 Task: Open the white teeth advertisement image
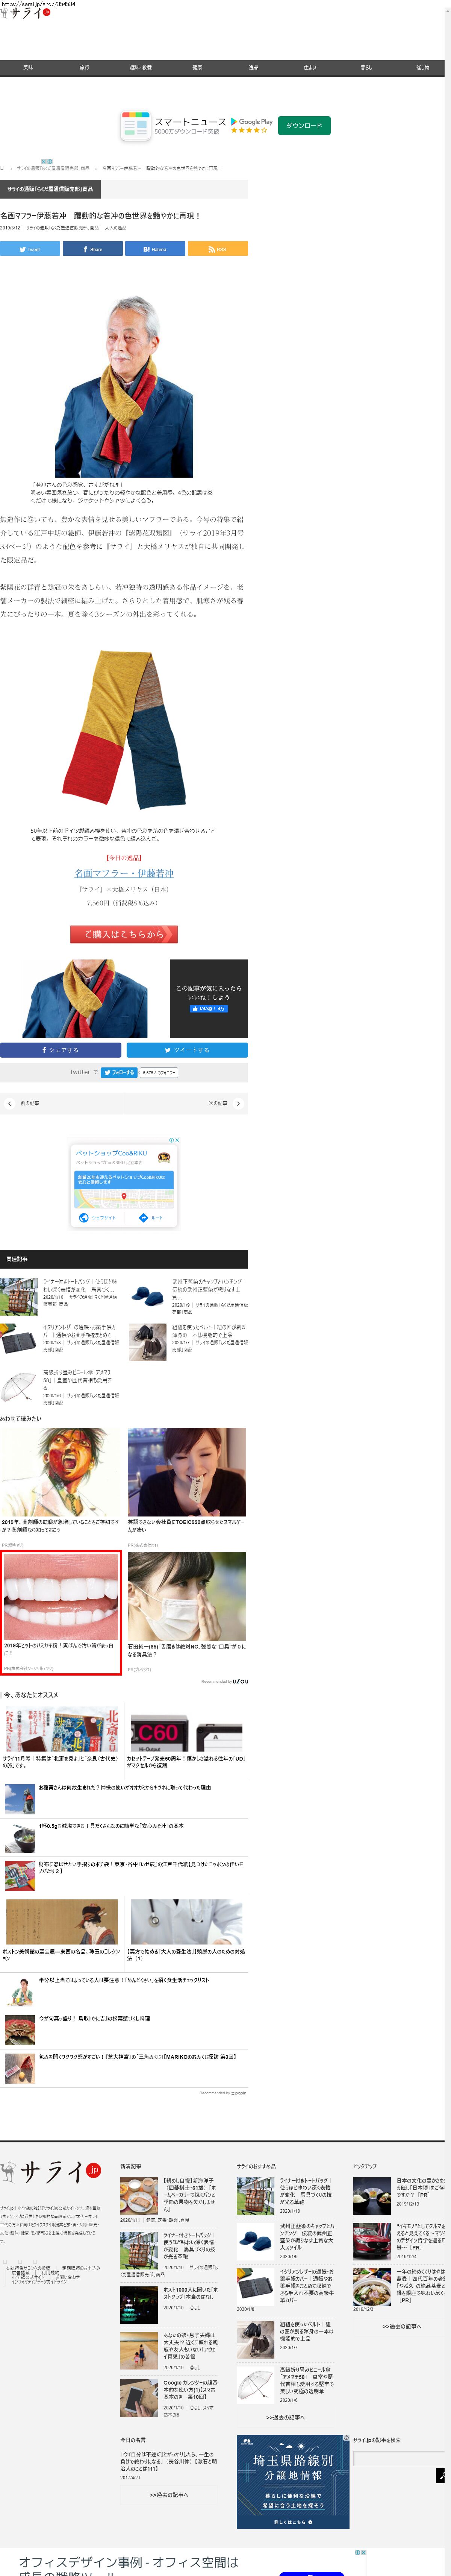tap(60, 1597)
